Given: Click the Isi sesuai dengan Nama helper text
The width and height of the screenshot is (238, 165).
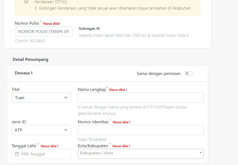Looking at the screenshot, I should coord(132,110).
